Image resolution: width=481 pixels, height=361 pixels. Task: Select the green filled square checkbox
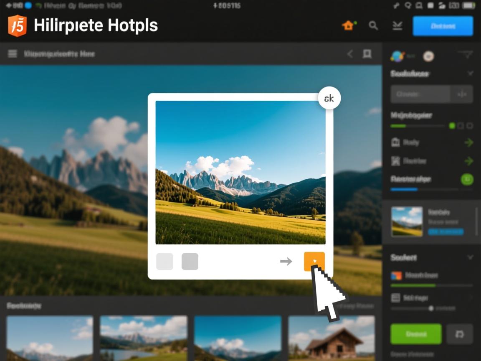(x=452, y=126)
